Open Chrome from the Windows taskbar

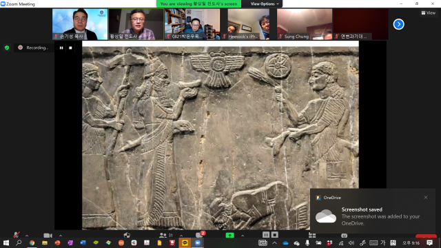pos(32,242)
